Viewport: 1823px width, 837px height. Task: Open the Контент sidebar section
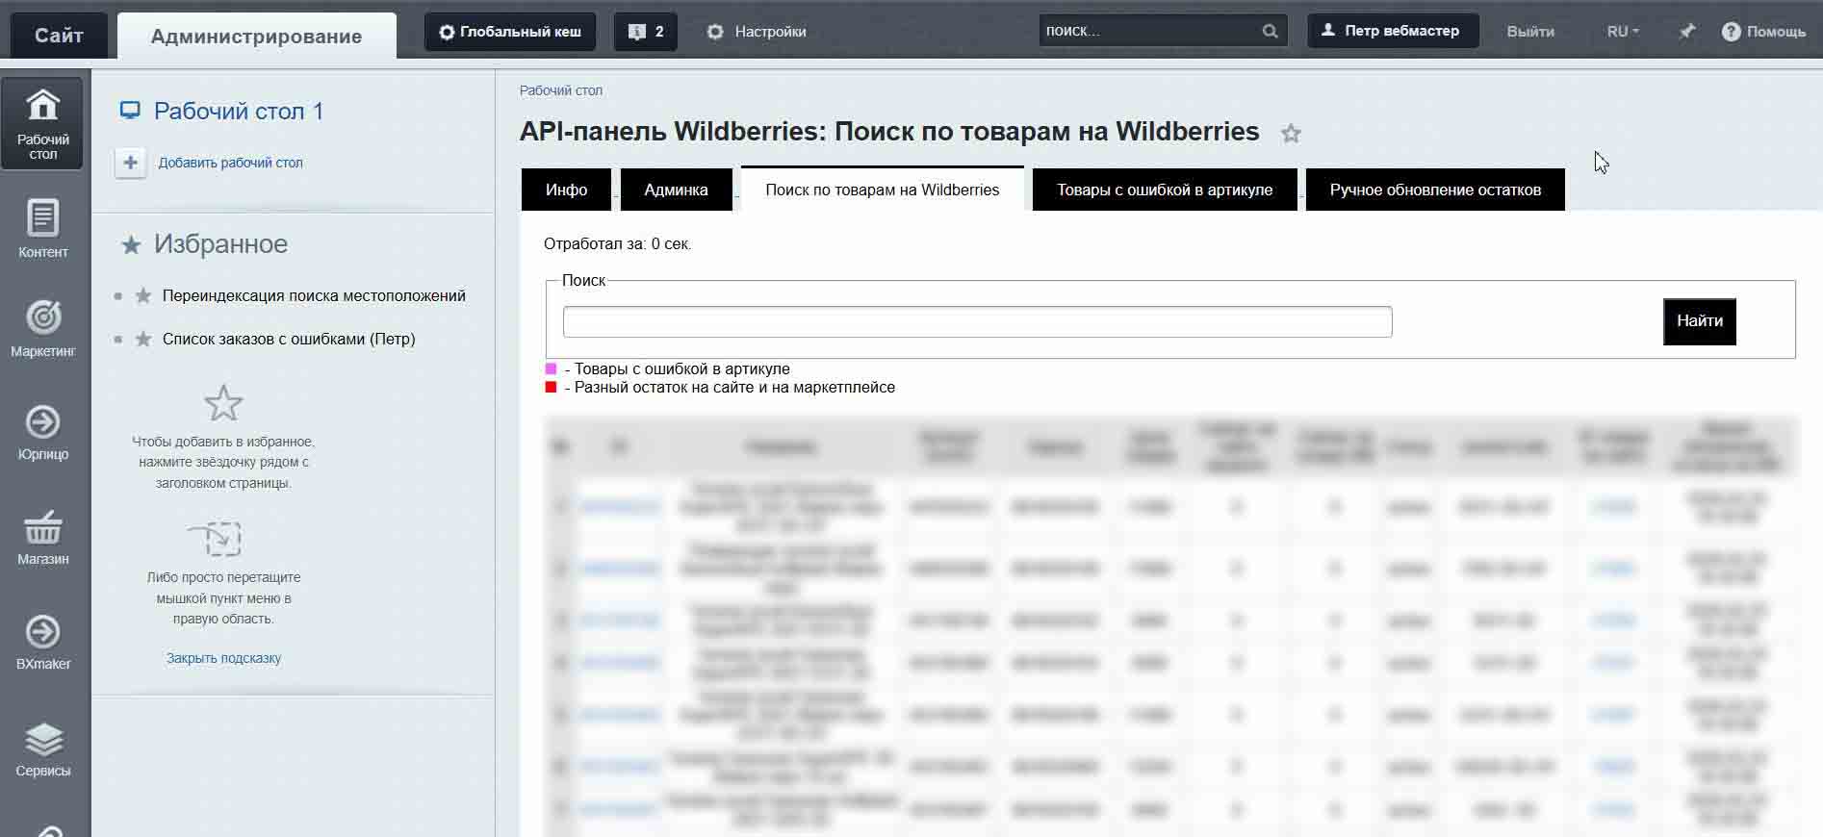pyautogui.click(x=42, y=229)
